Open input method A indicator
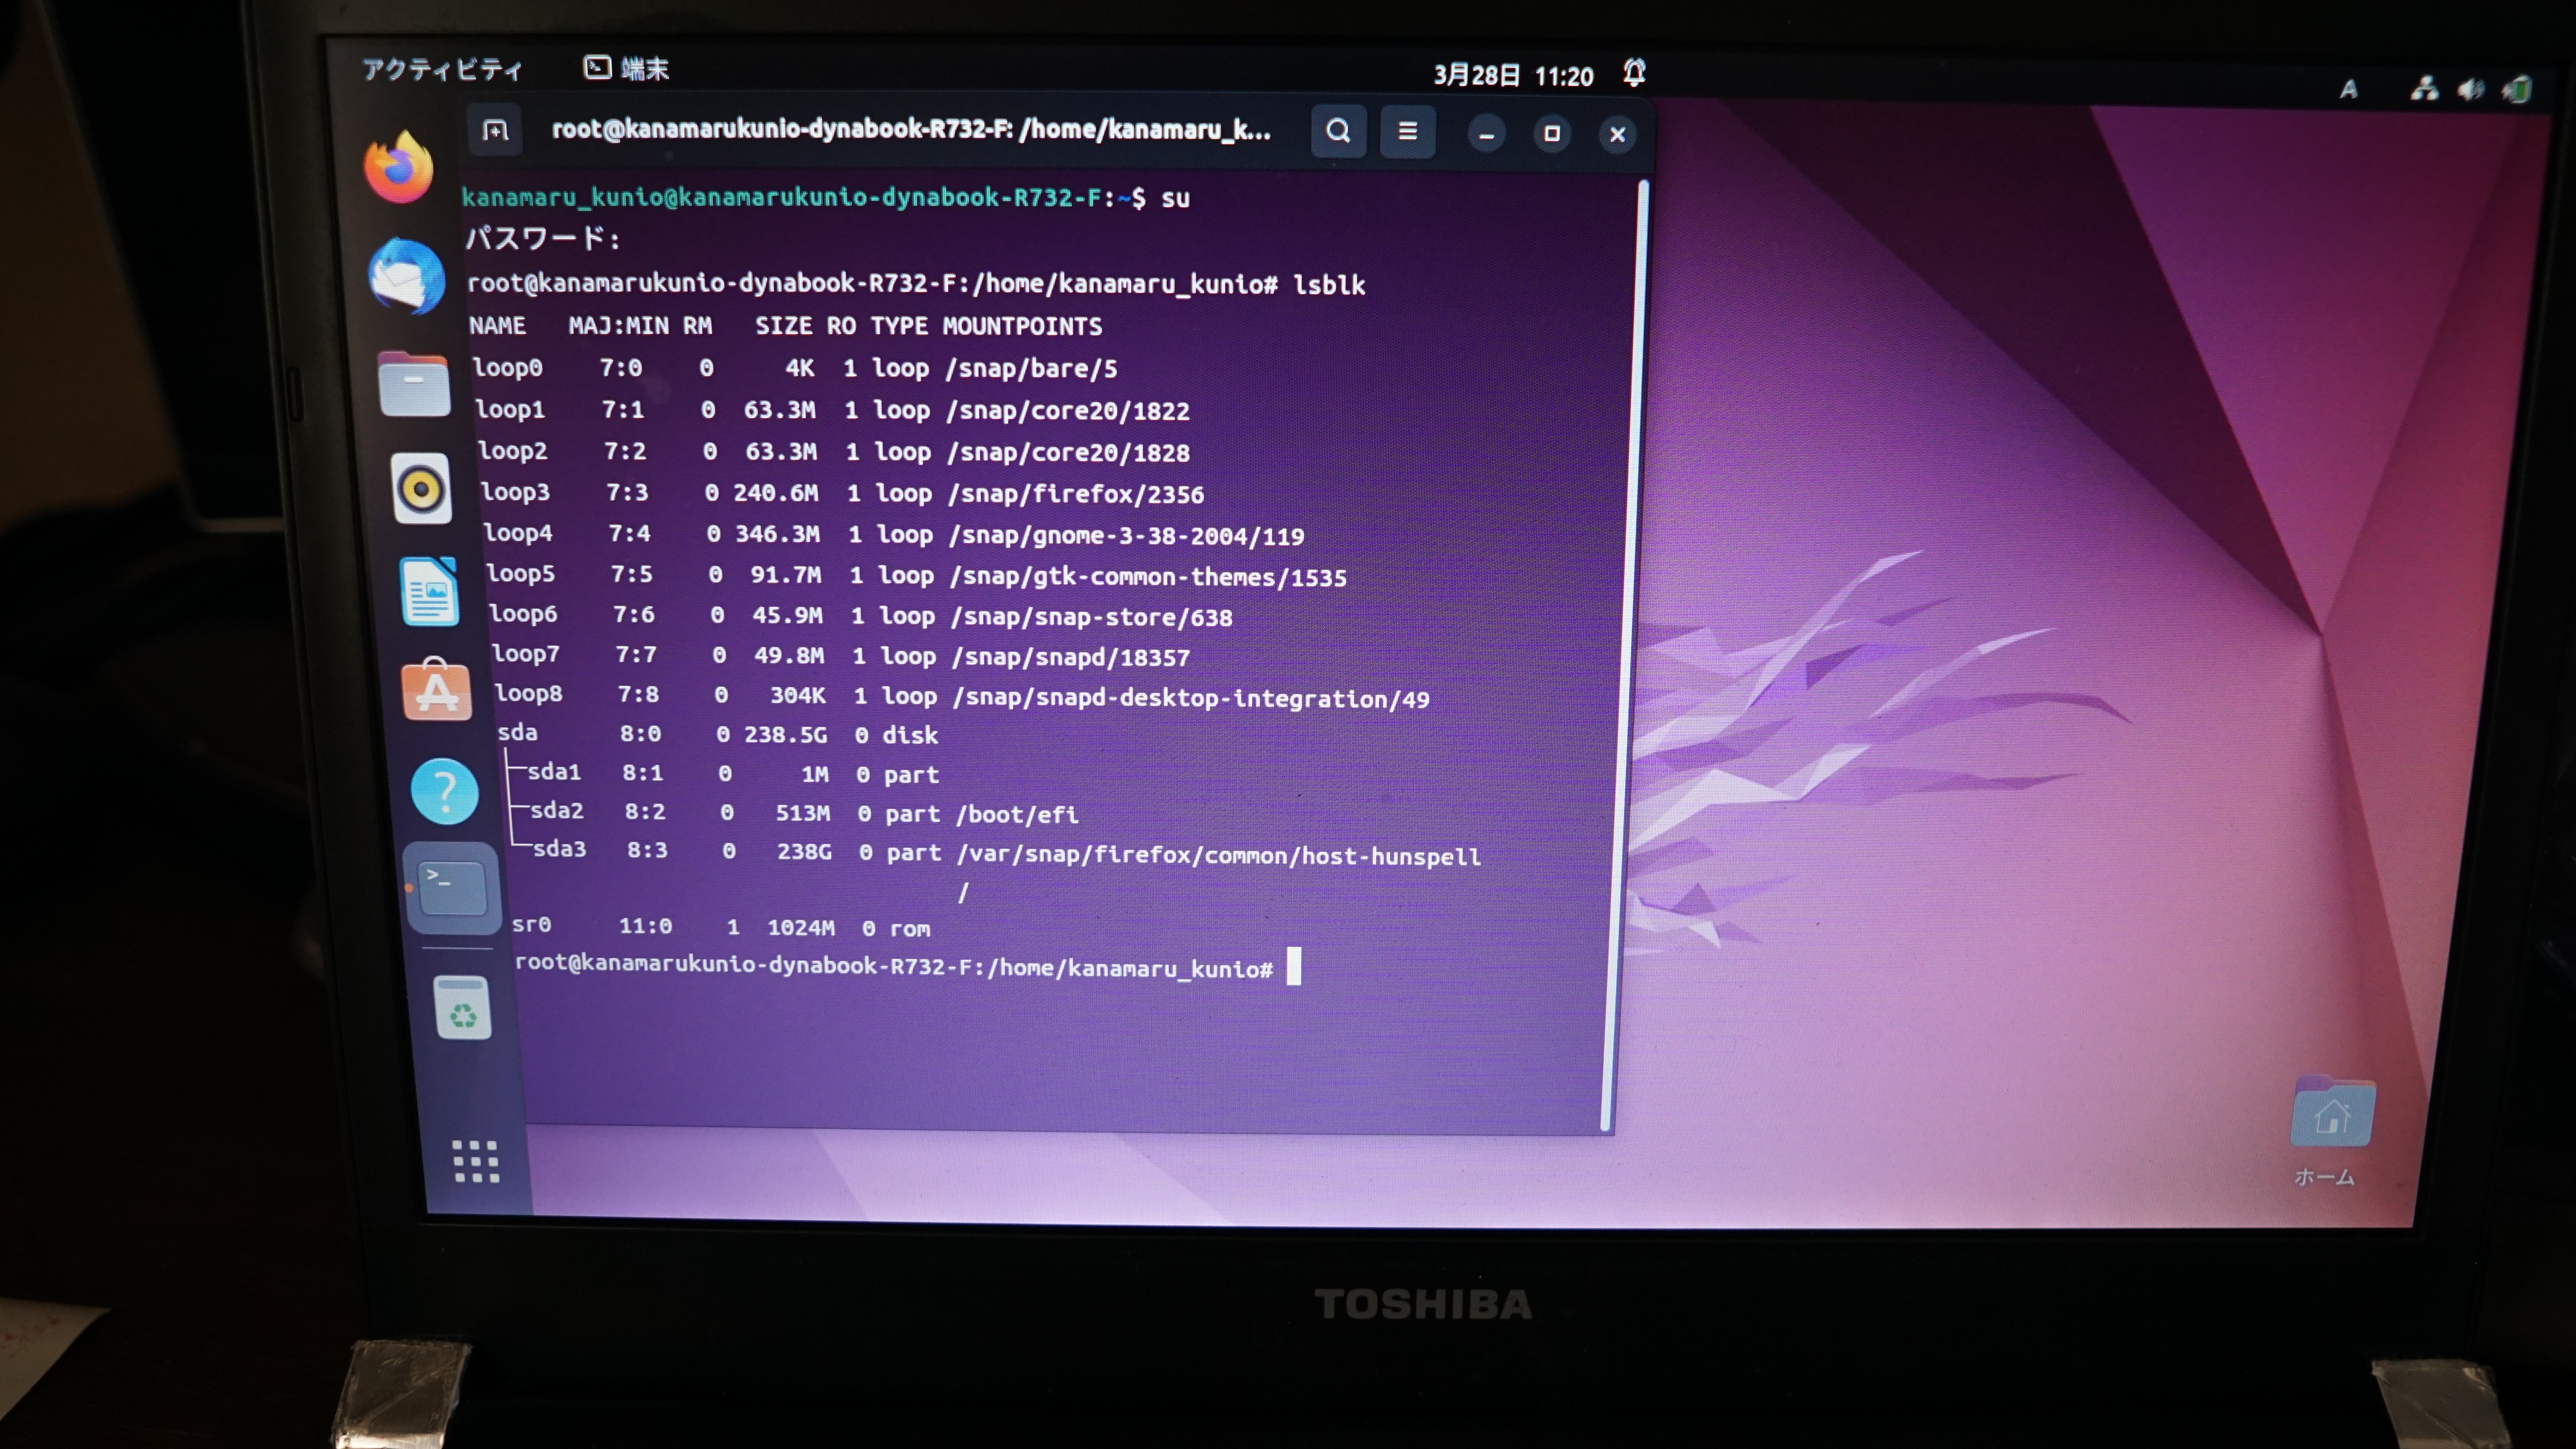Screen dimensions: 2576x1449 click(2348, 90)
